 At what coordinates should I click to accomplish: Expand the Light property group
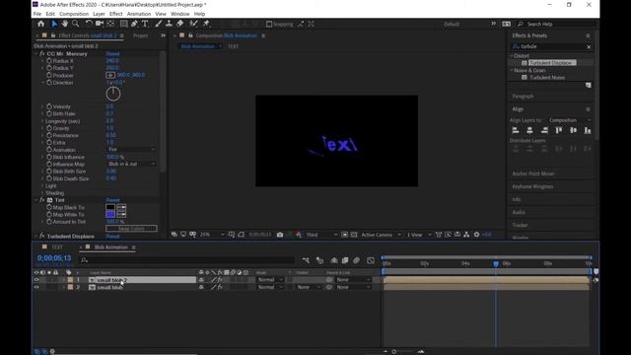tap(42, 186)
